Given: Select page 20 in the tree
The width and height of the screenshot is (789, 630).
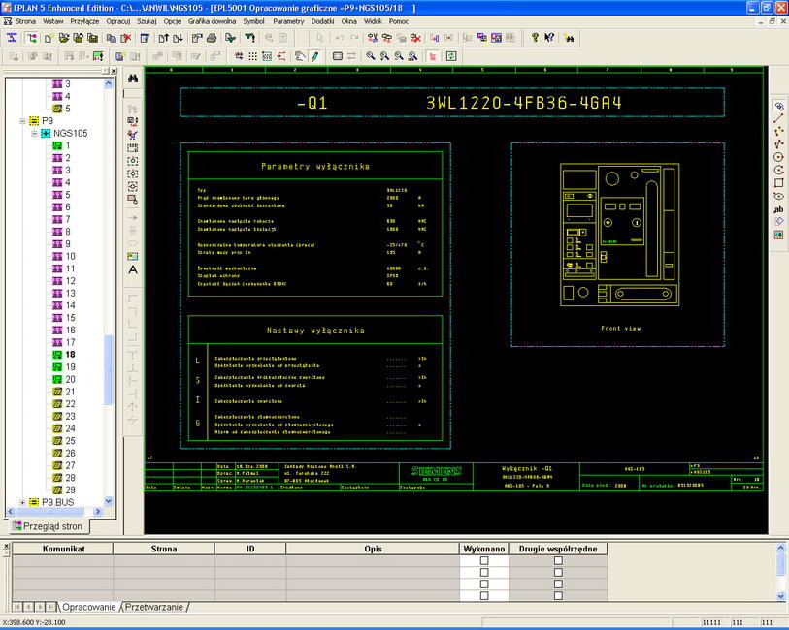Looking at the screenshot, I should click(x=70, y=379).
